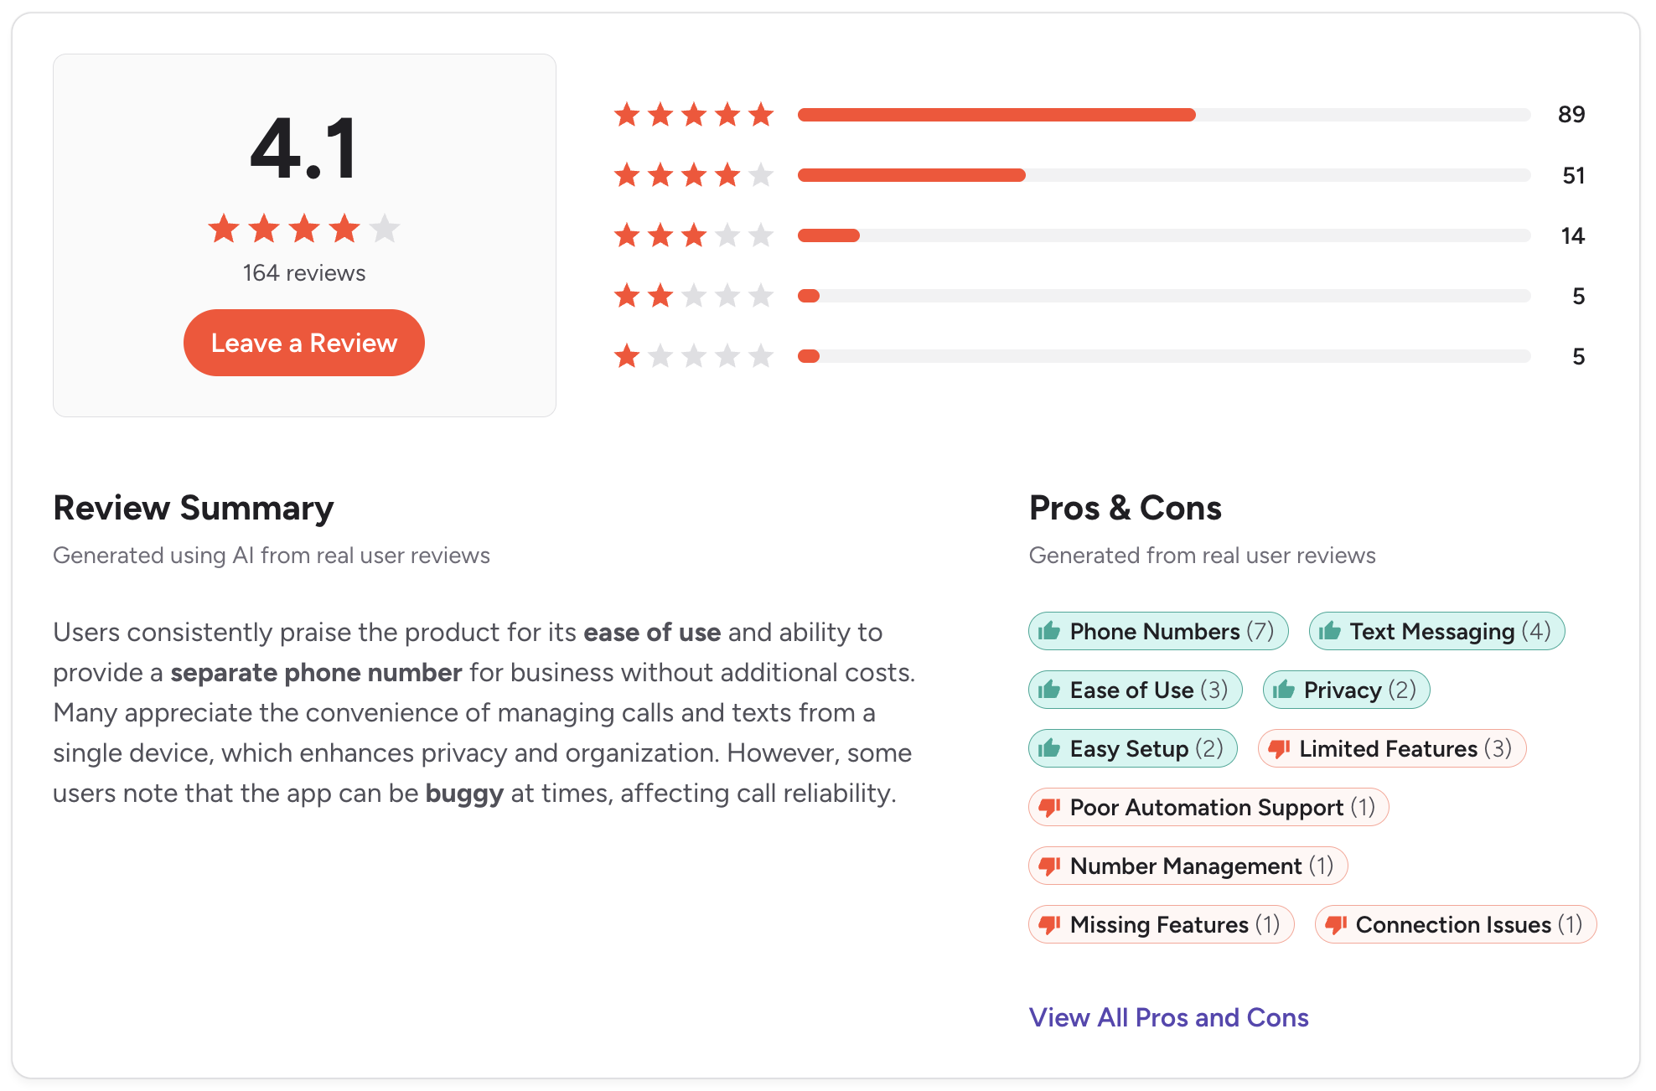Select the Poor Automation Support cons tag

coord(1208,807)
